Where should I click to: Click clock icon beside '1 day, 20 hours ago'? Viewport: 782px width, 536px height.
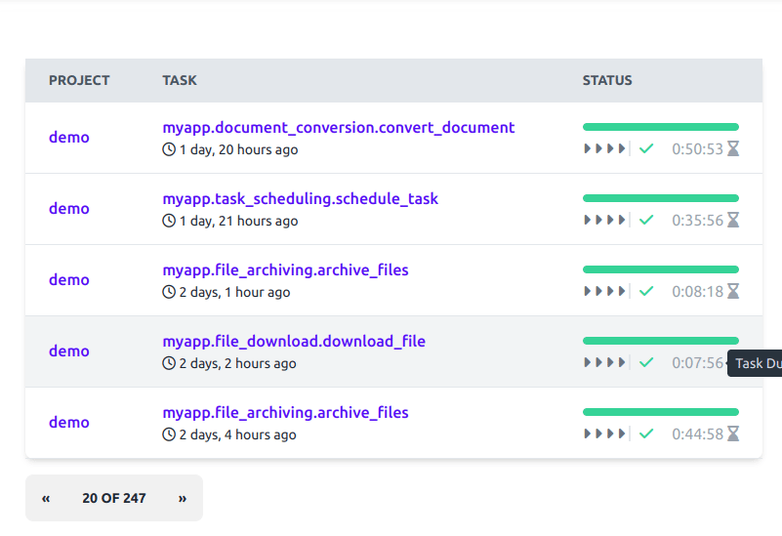169,150
